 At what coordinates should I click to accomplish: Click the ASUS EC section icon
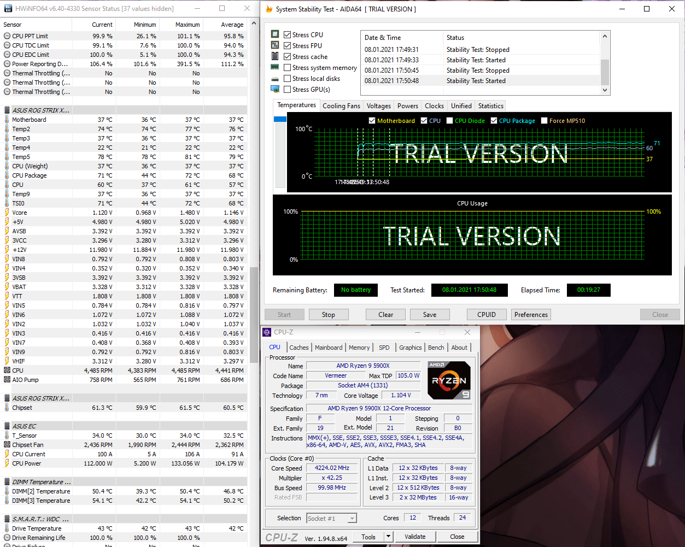pyautogui.click(x=7, y=426)
